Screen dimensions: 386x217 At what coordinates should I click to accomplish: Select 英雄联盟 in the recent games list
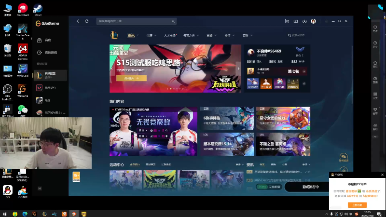coord(50,75)
